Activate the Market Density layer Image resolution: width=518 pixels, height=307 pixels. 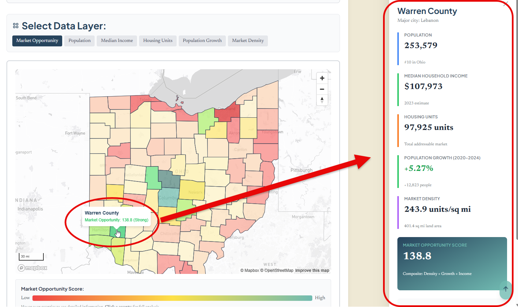248,41
